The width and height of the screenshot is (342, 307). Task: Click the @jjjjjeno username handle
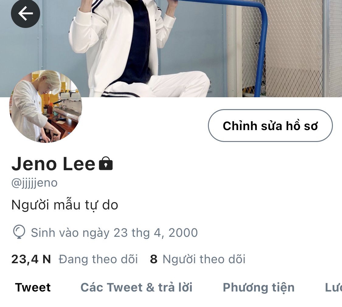coord(34,183)
